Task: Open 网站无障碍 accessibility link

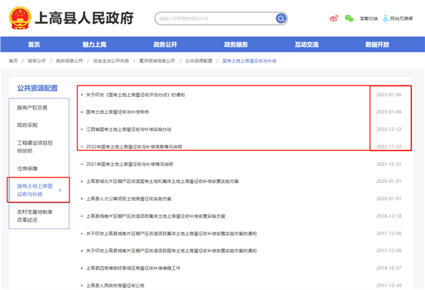Action: click(x=401, y=18)
